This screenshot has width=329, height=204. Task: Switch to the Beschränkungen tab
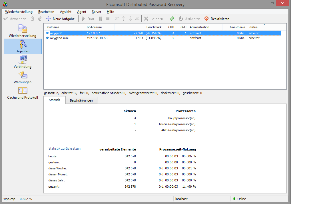[81, 100]
